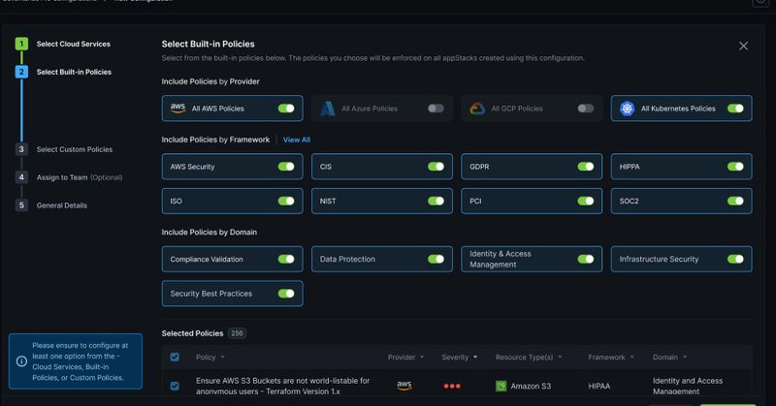Screen dimensions: 776x406
Task: Open the Provider column filter dropdown
Action: click(422, 357)
